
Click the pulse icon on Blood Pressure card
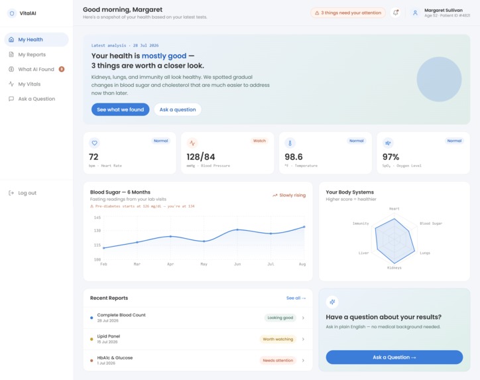point(192,143)
